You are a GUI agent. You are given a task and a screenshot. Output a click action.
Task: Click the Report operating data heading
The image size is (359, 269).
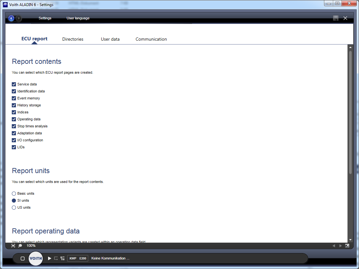pyautogui.click(x=46, y=231)
